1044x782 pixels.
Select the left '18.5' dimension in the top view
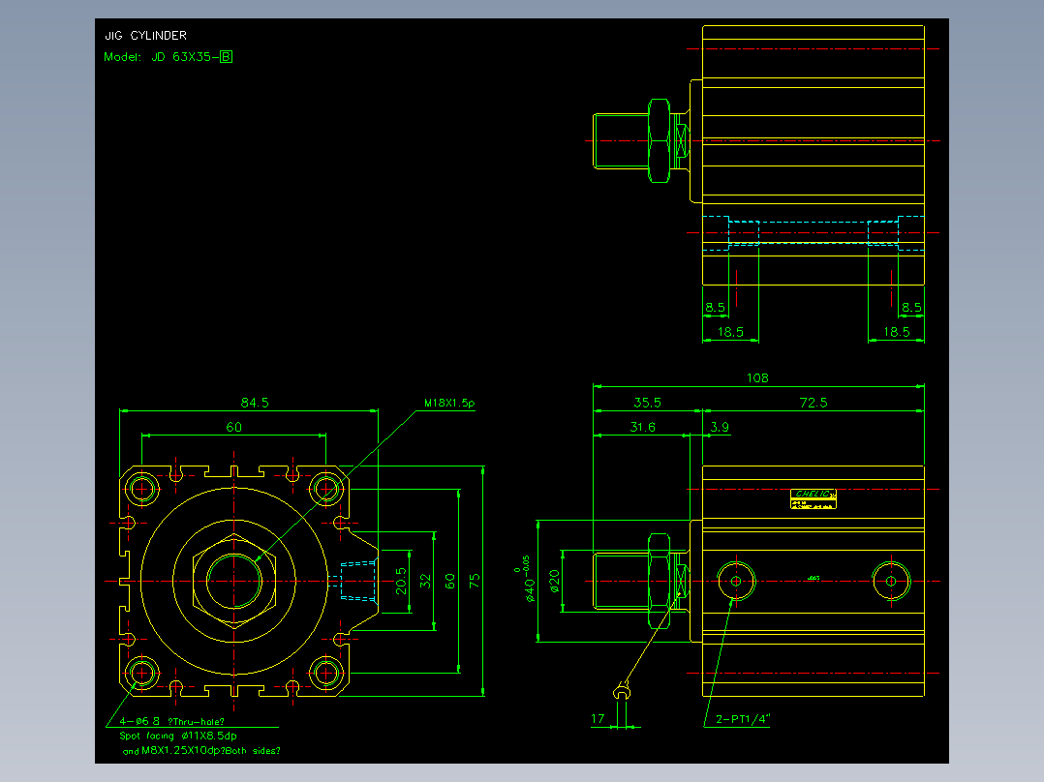click(730, 331)
